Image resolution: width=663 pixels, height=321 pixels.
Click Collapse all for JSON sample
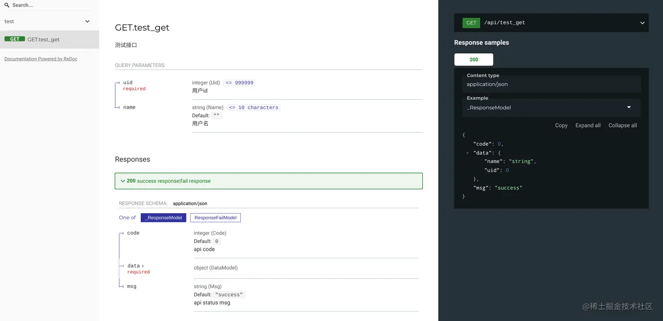pyautogui.click(x=623, y=125)
